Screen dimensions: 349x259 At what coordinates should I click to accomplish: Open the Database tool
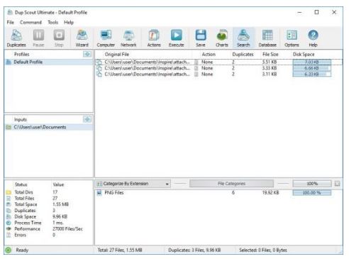pyautogui.click(x=267, y=38)
